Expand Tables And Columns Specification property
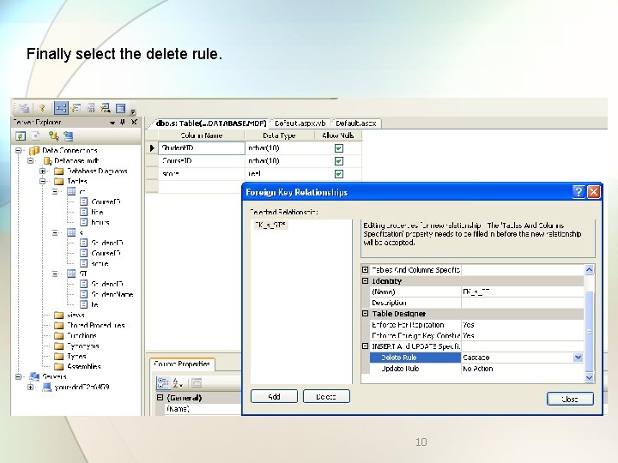 (x=366, y=270)
